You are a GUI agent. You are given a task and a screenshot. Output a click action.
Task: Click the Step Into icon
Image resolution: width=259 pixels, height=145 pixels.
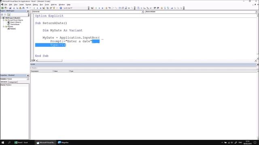click(109, 8)
